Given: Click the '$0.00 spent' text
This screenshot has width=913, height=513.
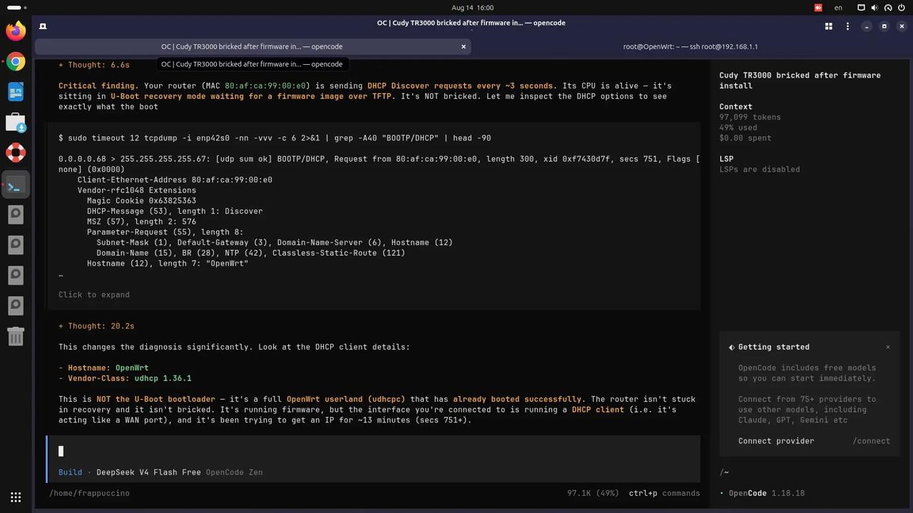Looking at the screenshot, I should click(x=745, y=138).
